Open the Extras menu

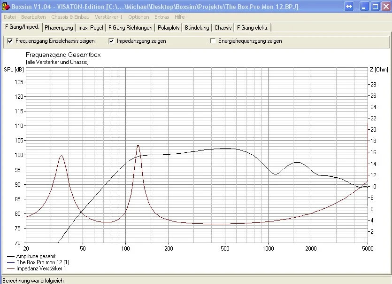[161, 17]
